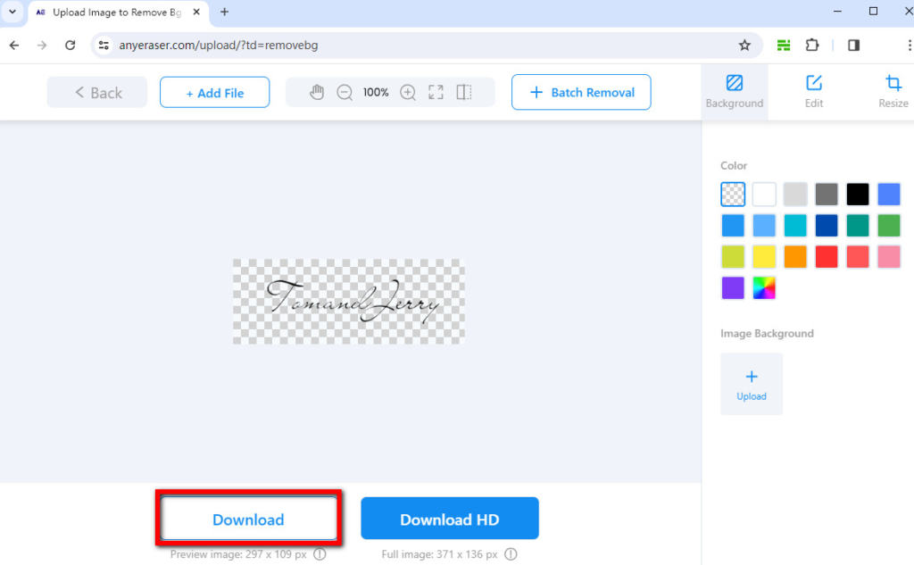Click the Download HD button
Image resolution: width=914 pixels, height=565 pixels.
pyautogui.click(x=449, y=518)
